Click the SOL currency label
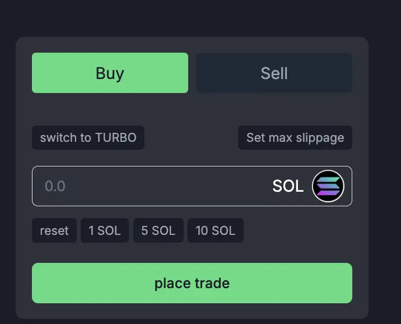The height and width of the screenshot is (324, 401). [x=288, y=186]
